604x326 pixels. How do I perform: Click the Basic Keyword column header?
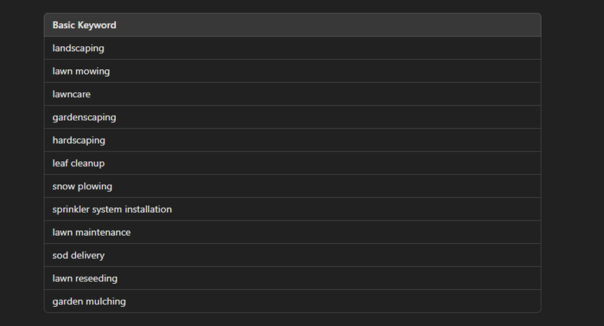pos(293,25)
